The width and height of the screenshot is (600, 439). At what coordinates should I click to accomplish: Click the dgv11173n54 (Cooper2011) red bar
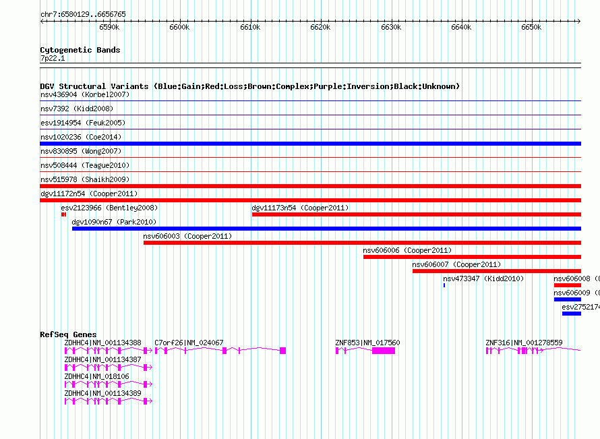pos(417,214)
